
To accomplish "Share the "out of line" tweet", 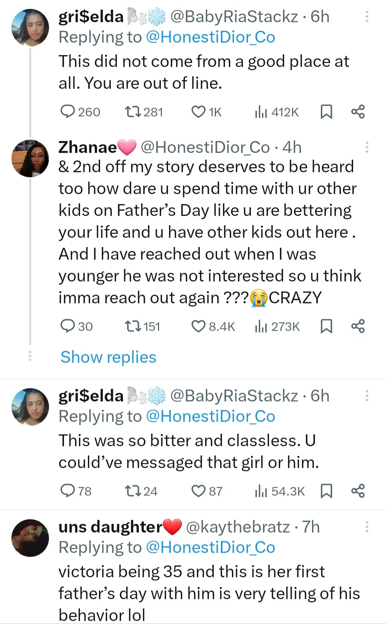I will click(x=358, y=112).
